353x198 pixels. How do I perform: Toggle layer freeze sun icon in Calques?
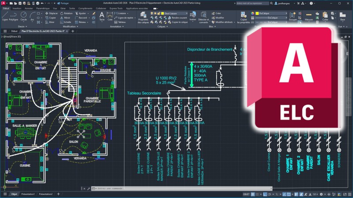pos(155,14)
